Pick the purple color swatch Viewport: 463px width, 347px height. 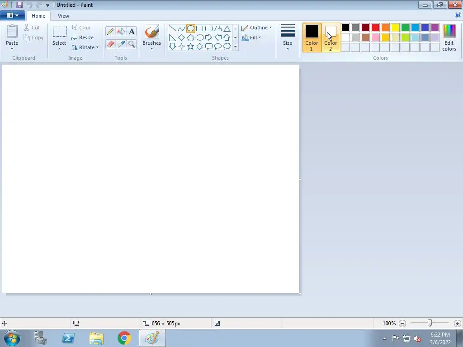tap(435, 28)
